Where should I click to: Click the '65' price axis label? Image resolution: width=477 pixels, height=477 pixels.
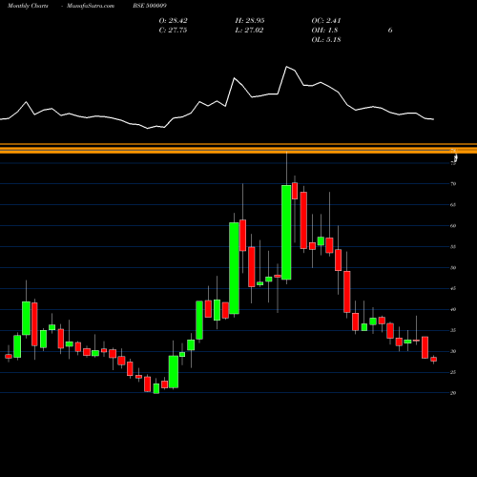click(453, 205)
